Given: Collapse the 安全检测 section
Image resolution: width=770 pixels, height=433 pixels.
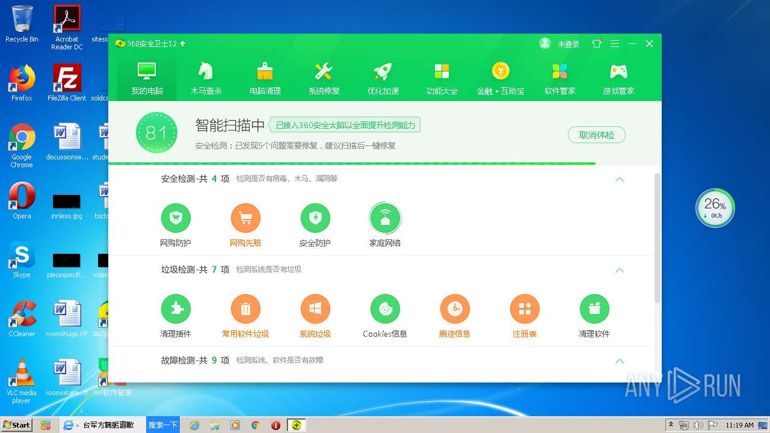Looking at the screenshot, I should tap(620, 179).
